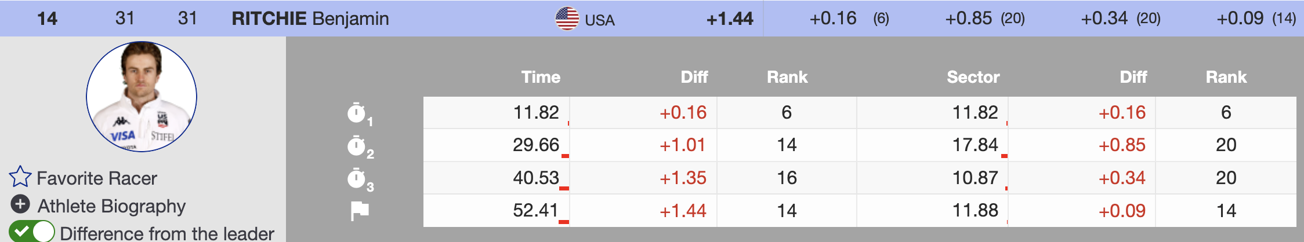The width and height of the screenshot is (1304, 242).
Task: Click the +0.85 (20) sector summary
Action: click(984, 19)
